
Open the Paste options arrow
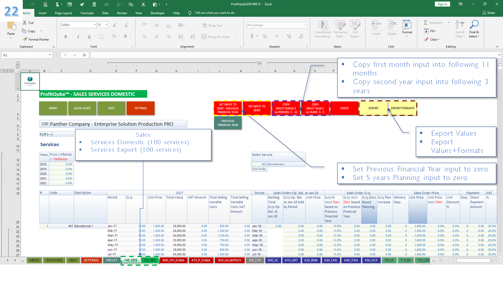coord(11,38)
